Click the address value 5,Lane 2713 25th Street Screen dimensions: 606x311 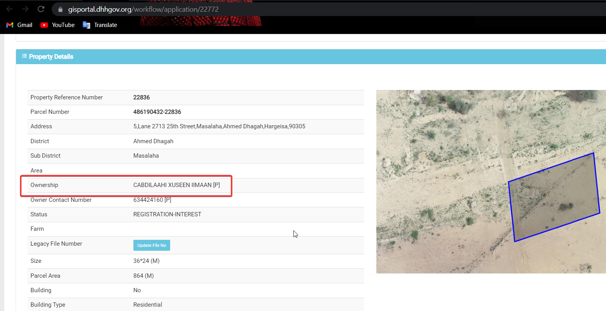coord(219,126)
